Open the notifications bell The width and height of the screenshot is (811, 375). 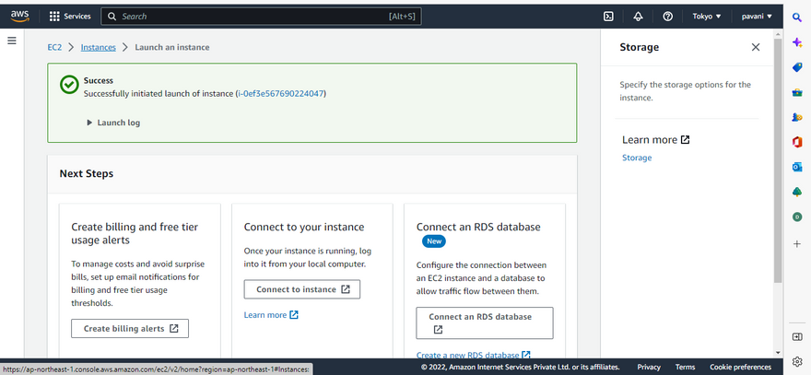click(638, 17)
